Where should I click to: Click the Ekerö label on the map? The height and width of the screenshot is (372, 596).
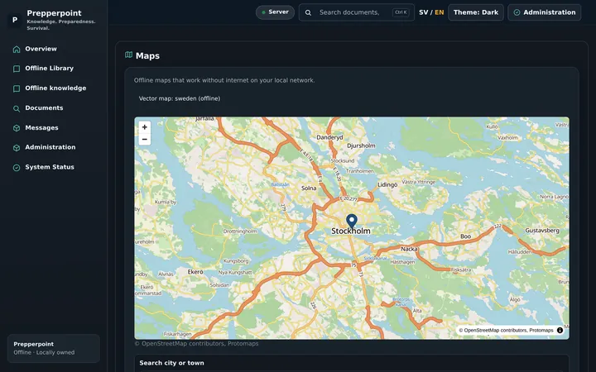[x=195, y=272]
